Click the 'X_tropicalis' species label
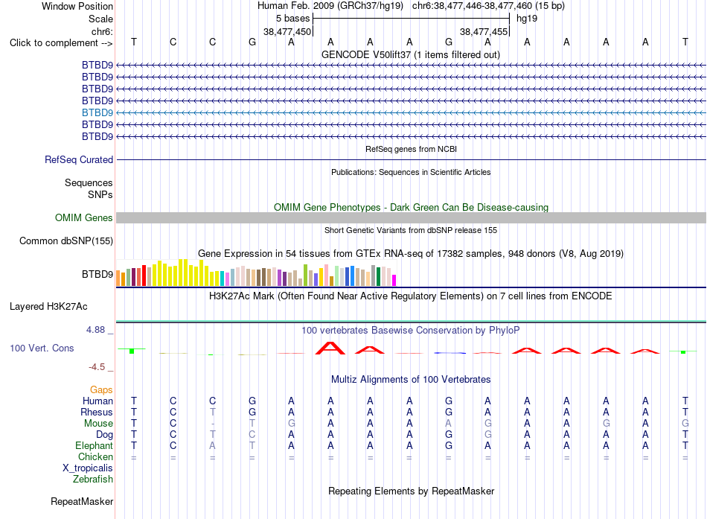 88,468
